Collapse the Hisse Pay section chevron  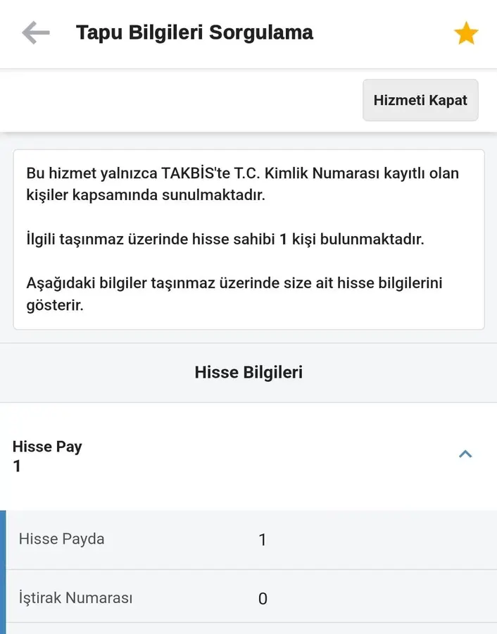(x=465, y=454)
